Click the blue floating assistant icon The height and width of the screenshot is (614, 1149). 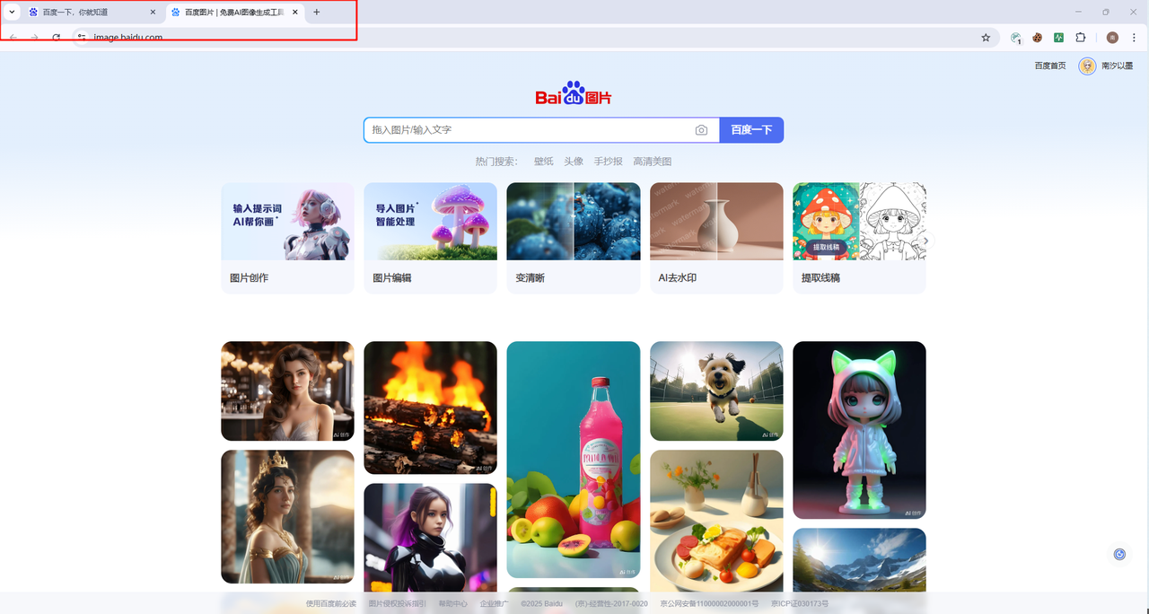pos(1119,554)
